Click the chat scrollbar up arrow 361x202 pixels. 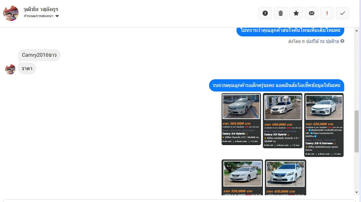click(356, 31)
